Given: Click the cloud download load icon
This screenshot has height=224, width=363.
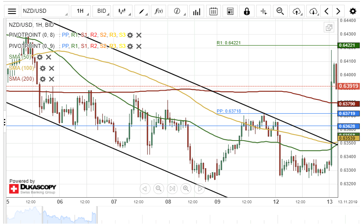Looking at the screenshot, I should (313, 11).
